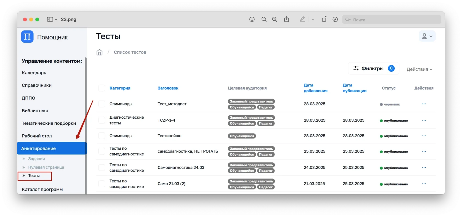Click the Share icon in Preview toolbar
The image size is (462, 217).
[x=287, y=19]
